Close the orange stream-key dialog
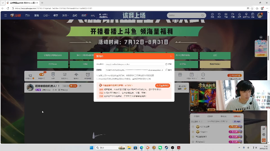270x151 pixels. [171, 56]
